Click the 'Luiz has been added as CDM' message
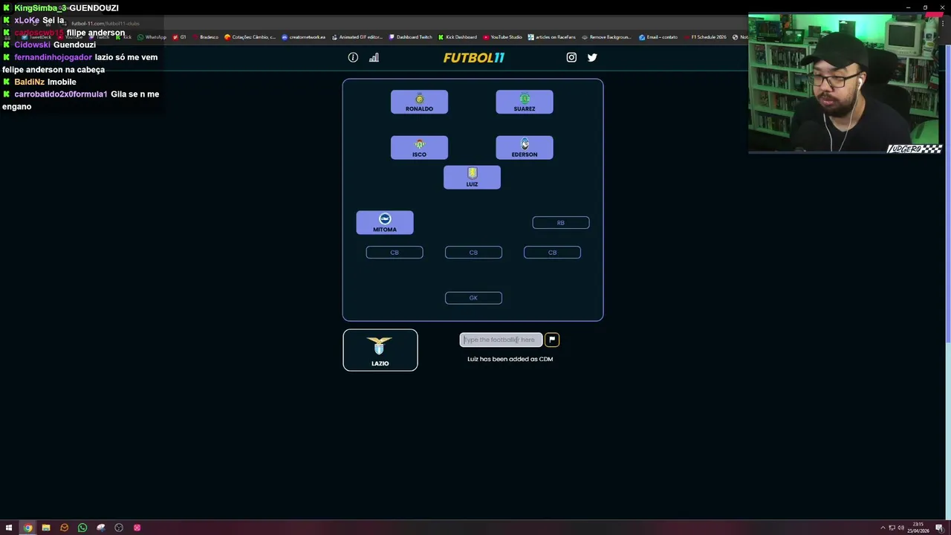The width and height of the screenshot is (951, 535). tap(510, 359)
